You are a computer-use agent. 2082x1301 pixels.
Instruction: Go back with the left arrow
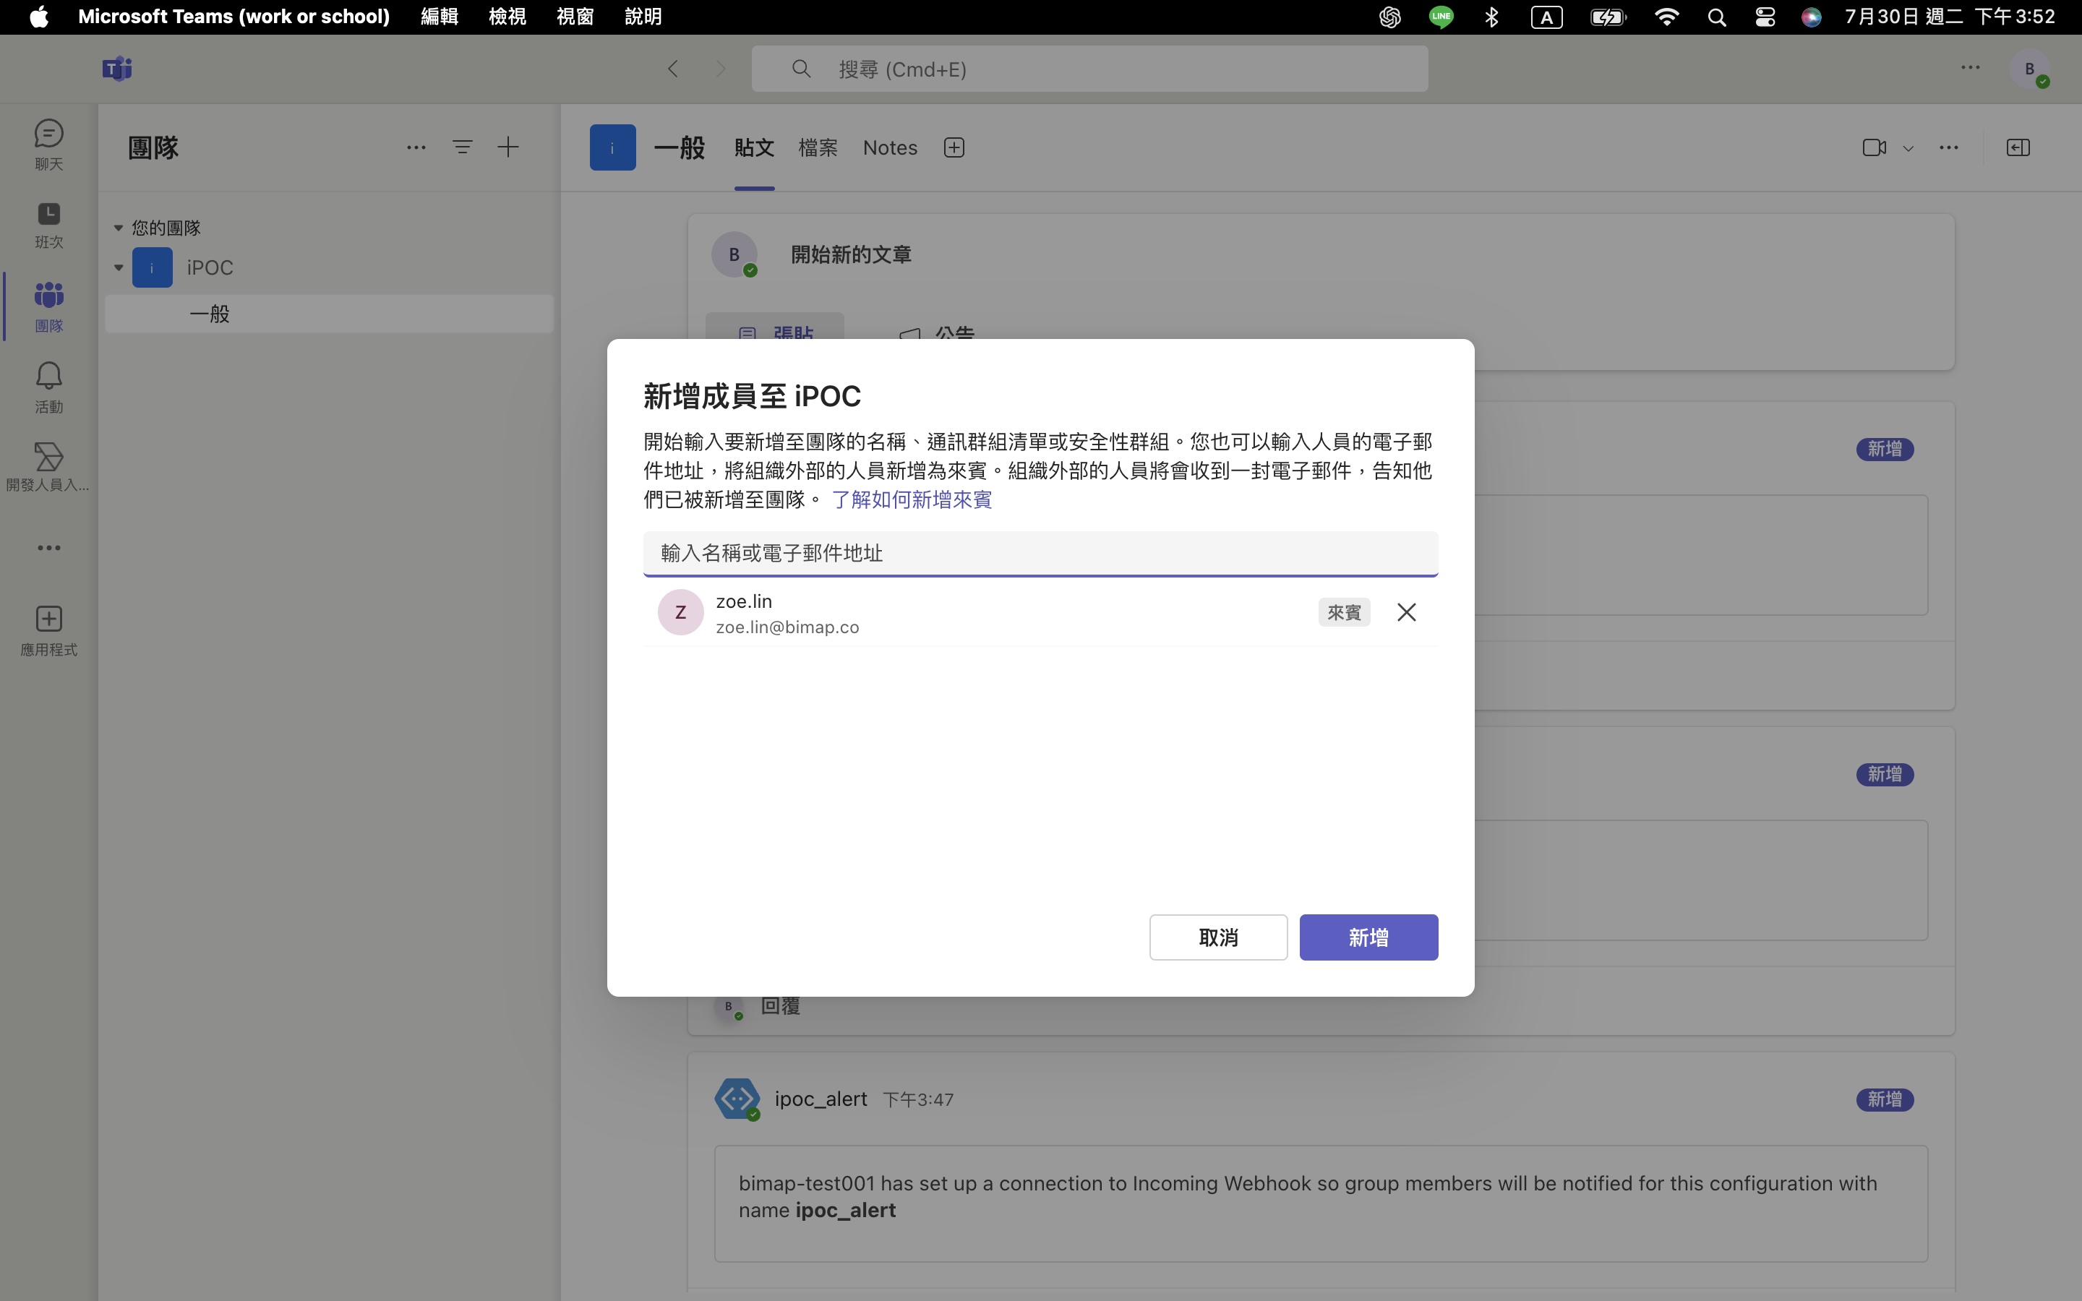673,69
